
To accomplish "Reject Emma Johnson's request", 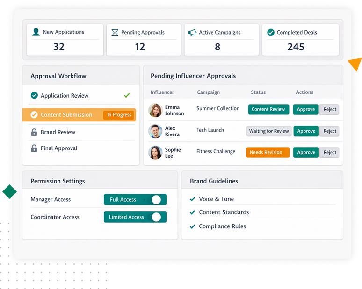I will click(329, 109).
